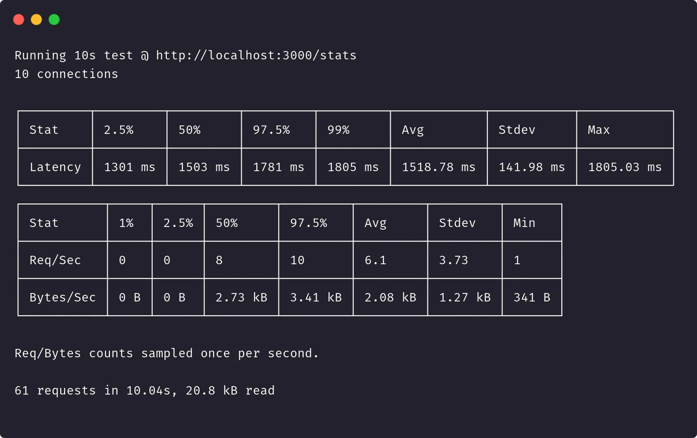Select the Bytes/Sec row label
Image resolution: width=697 pixels, height=438 pixels.
[63, 297]
